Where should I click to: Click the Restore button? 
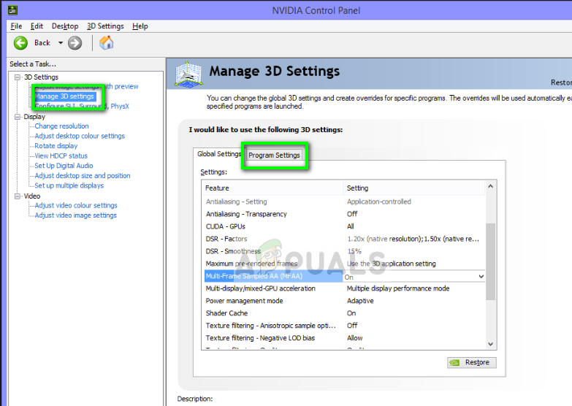472,362
